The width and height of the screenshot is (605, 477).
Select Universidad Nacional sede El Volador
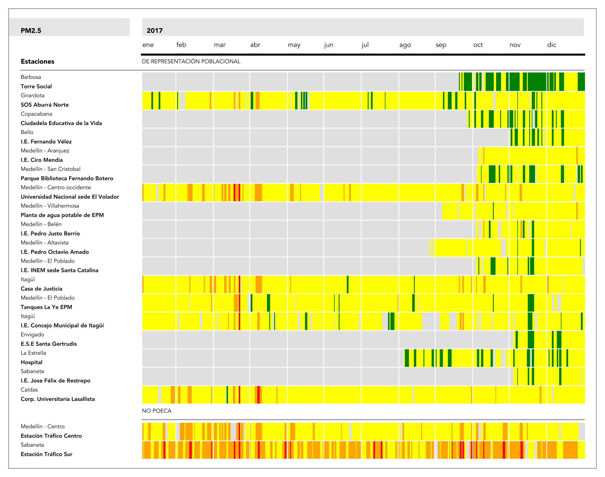(x=70, y=197)
